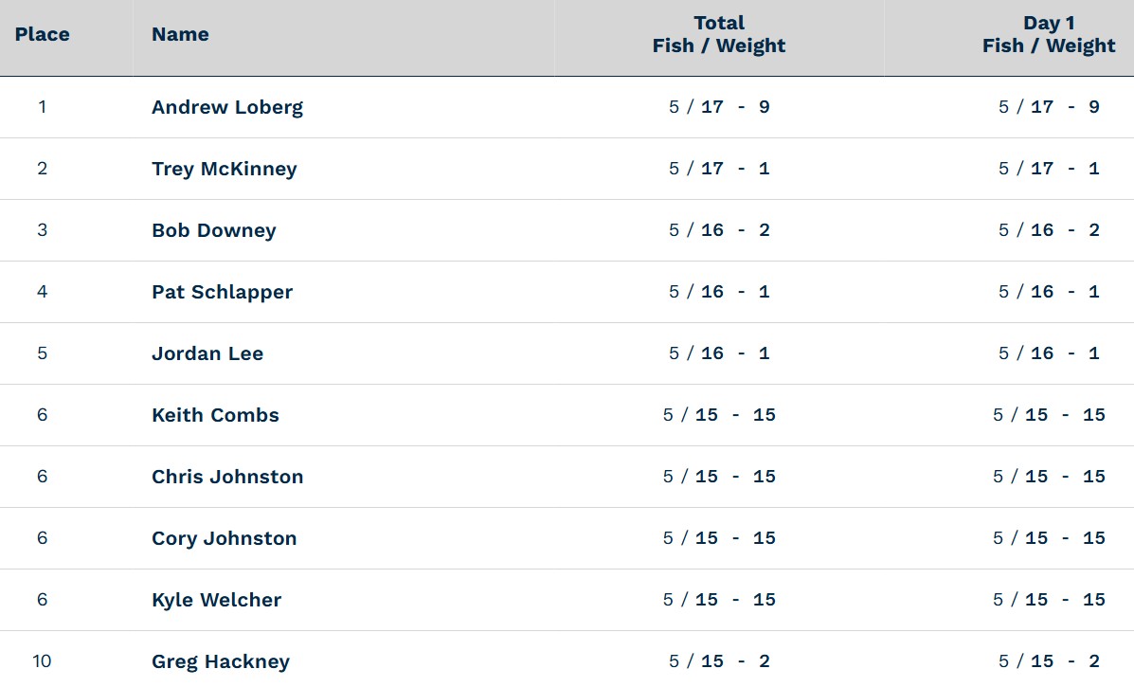Viewport: 1134px width, 687px height.
Task: Select the Jordan Lee name
Action: pos(207,353)
